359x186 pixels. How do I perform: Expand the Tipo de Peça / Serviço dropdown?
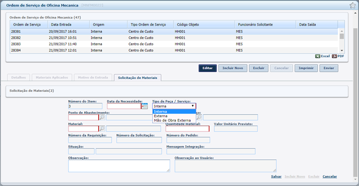174,106
